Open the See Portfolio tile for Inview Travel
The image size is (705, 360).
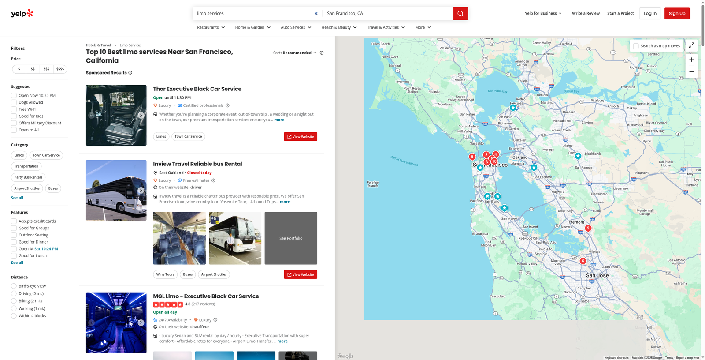click(x=291, y=238)
